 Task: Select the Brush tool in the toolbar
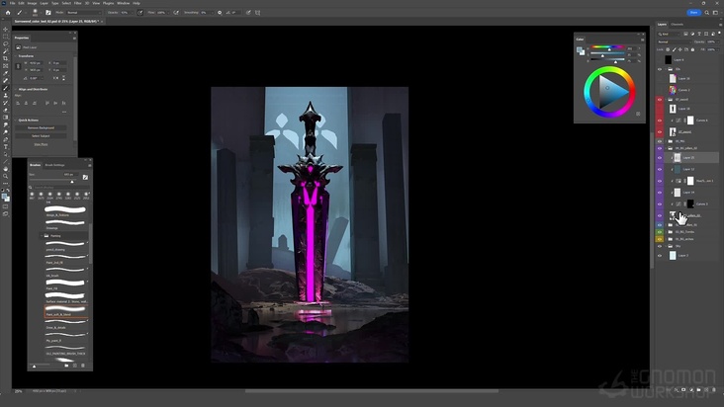click(x=6, y=88)
